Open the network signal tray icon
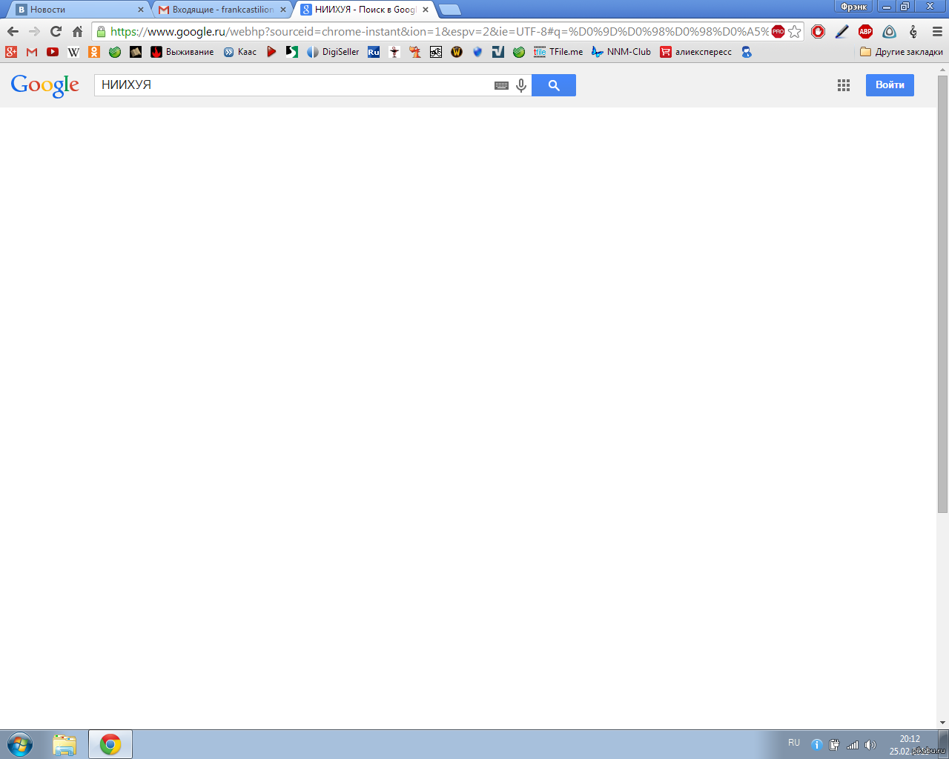Image resolution: width=949 pixels, height=759 pixels. 853,745
